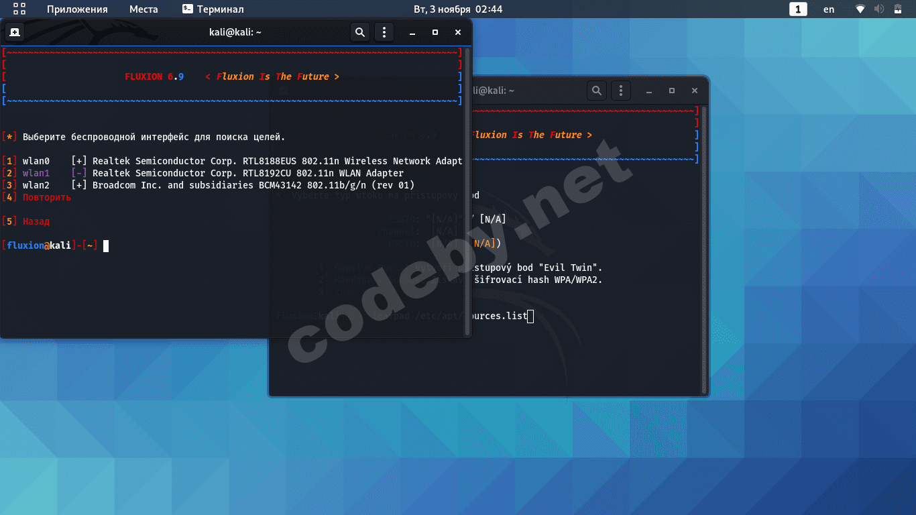Open the Терминал app menu in top bar
The image size is (916, 515).
tap(213, 9)
